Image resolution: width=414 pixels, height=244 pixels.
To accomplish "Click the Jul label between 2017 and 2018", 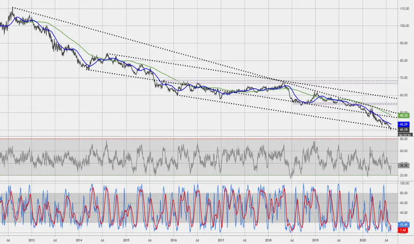I will 244,240.
